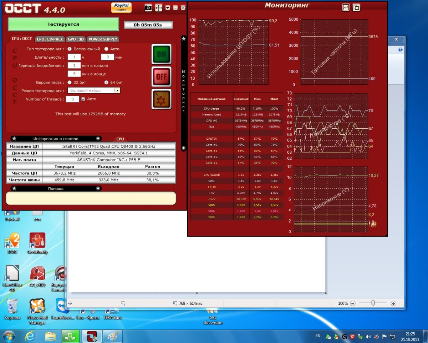Image resolution: width=428 pixels, height=343 pixels.
Task: Open the OCCT title bar dropdown arrow
Action: [x=168, y=8]
